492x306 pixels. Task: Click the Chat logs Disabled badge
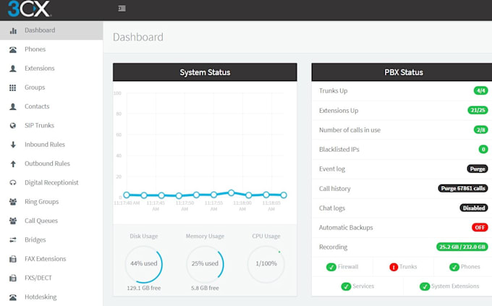(473, 208)
